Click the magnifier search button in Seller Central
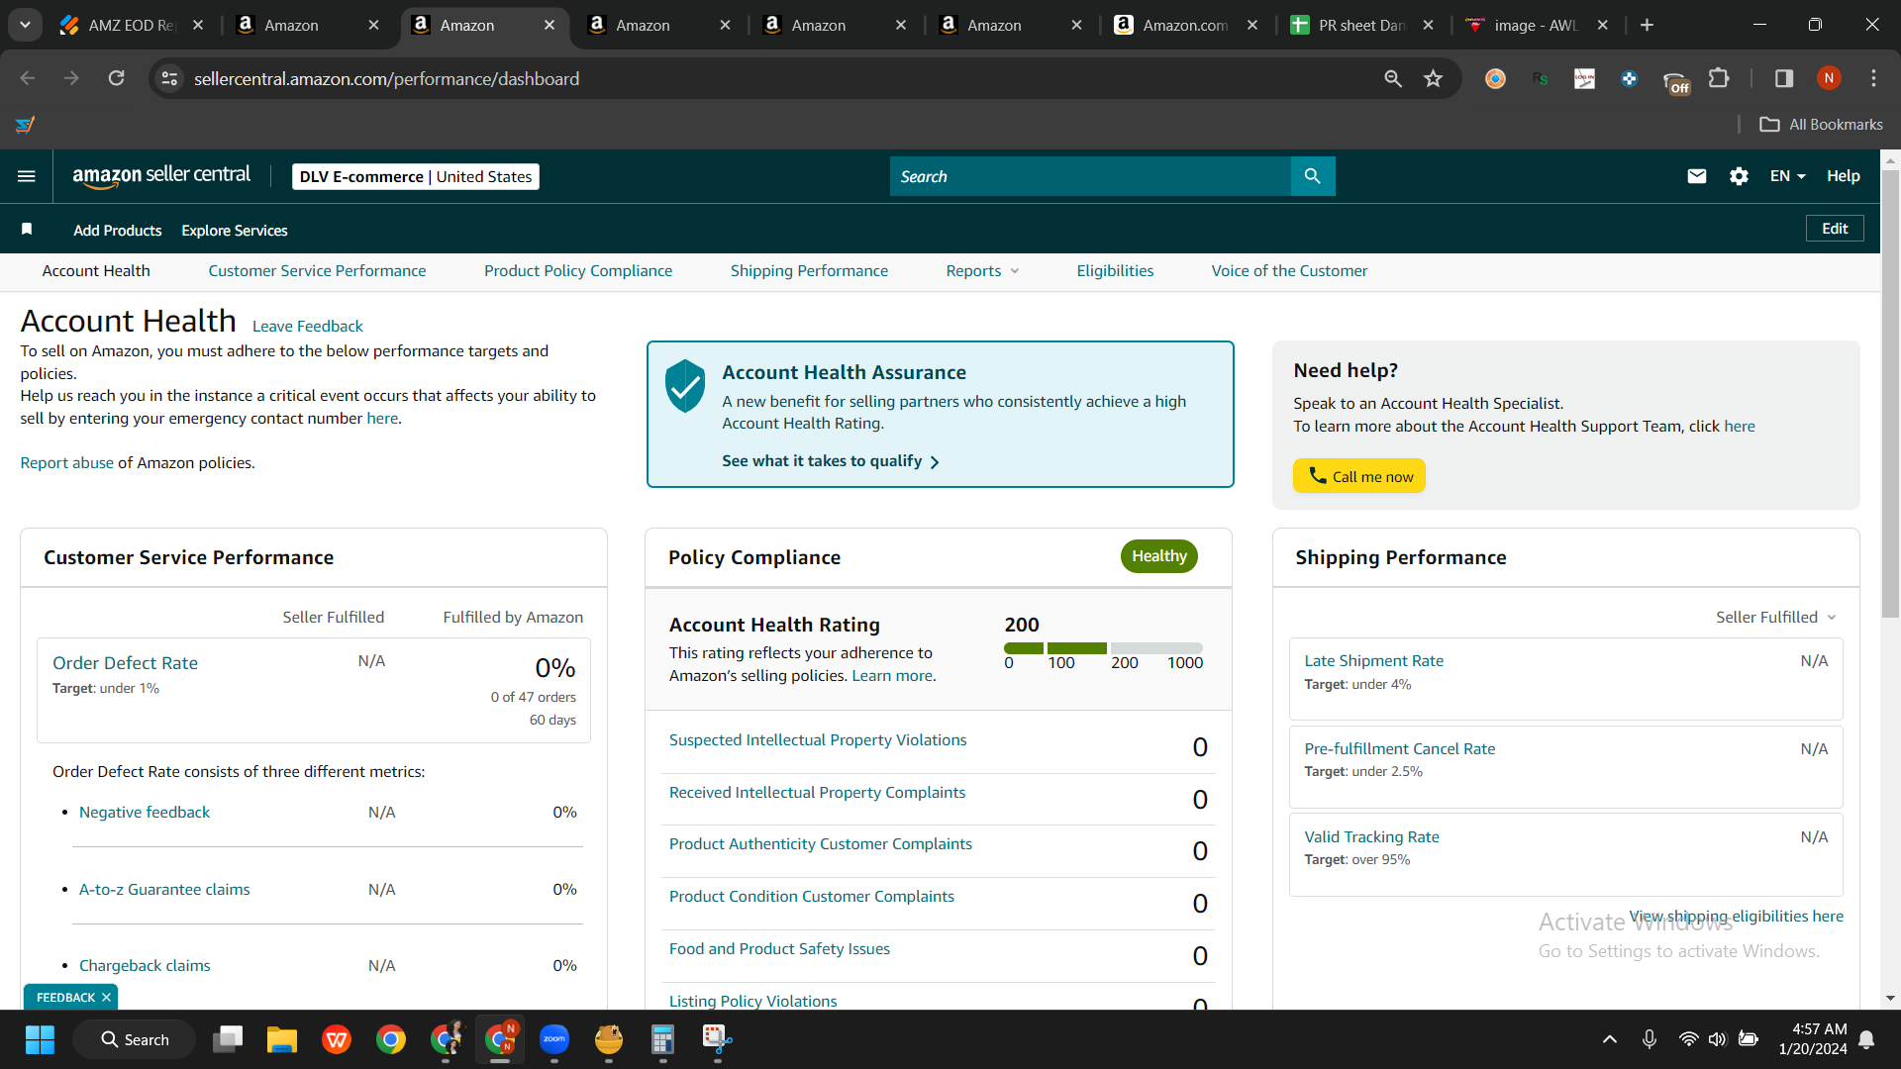1901x1069 pixels. (1313, 176)
